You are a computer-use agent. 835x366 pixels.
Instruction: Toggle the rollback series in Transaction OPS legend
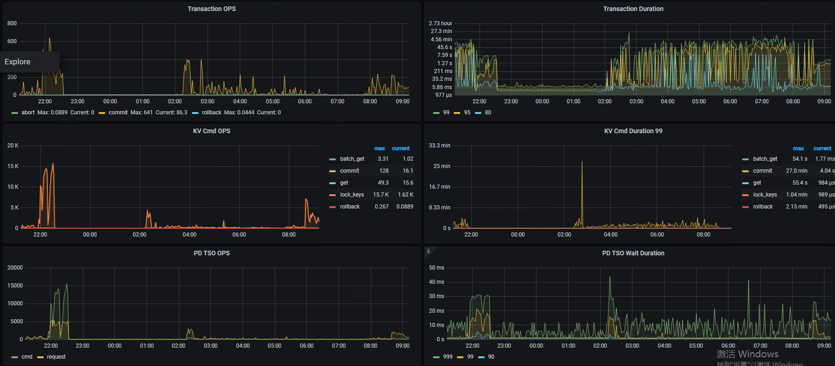click(x=211, y=113)
